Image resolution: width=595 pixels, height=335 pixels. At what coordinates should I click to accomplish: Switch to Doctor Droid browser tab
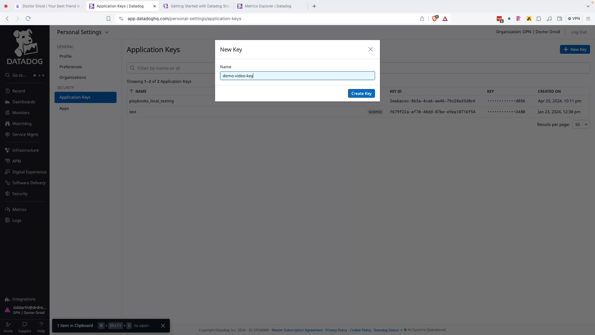(x=49, y=6)
